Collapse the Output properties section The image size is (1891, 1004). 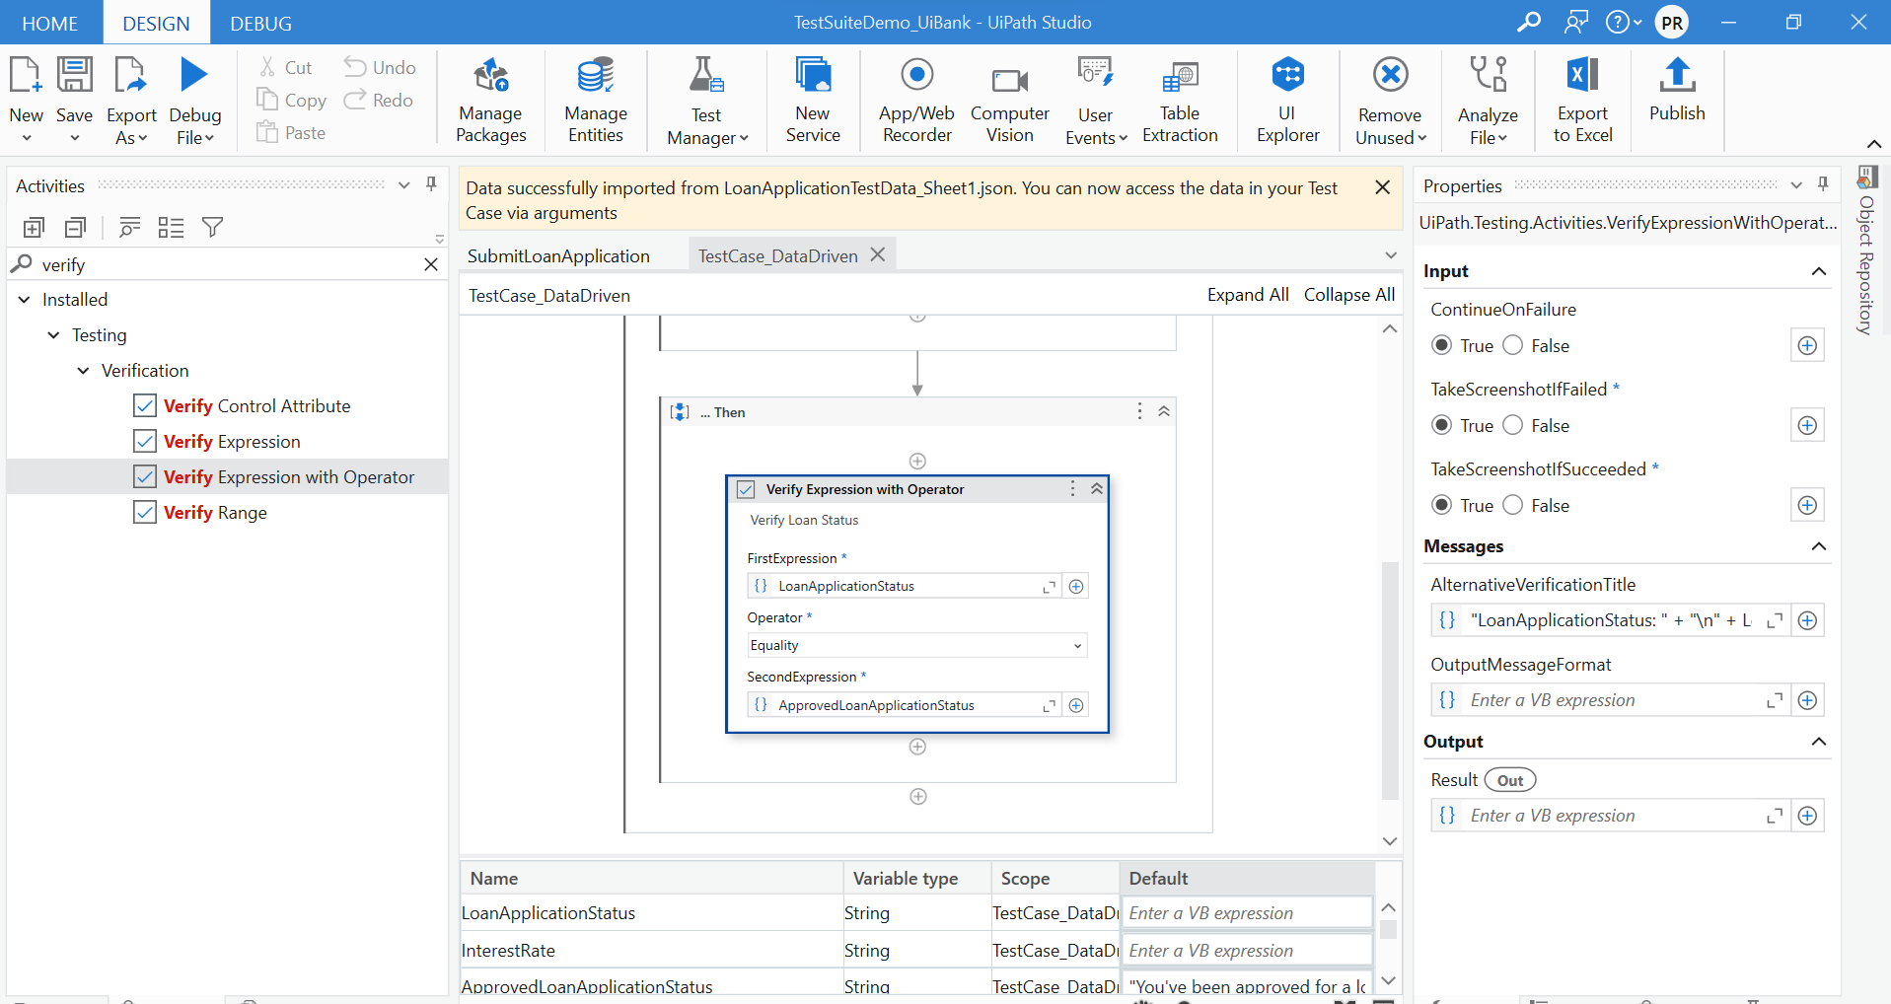[x=1818, y=741]
